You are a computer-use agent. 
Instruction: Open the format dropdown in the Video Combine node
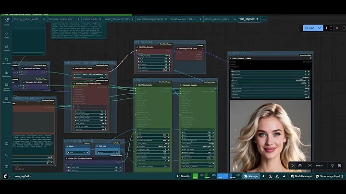click(270, 80)
